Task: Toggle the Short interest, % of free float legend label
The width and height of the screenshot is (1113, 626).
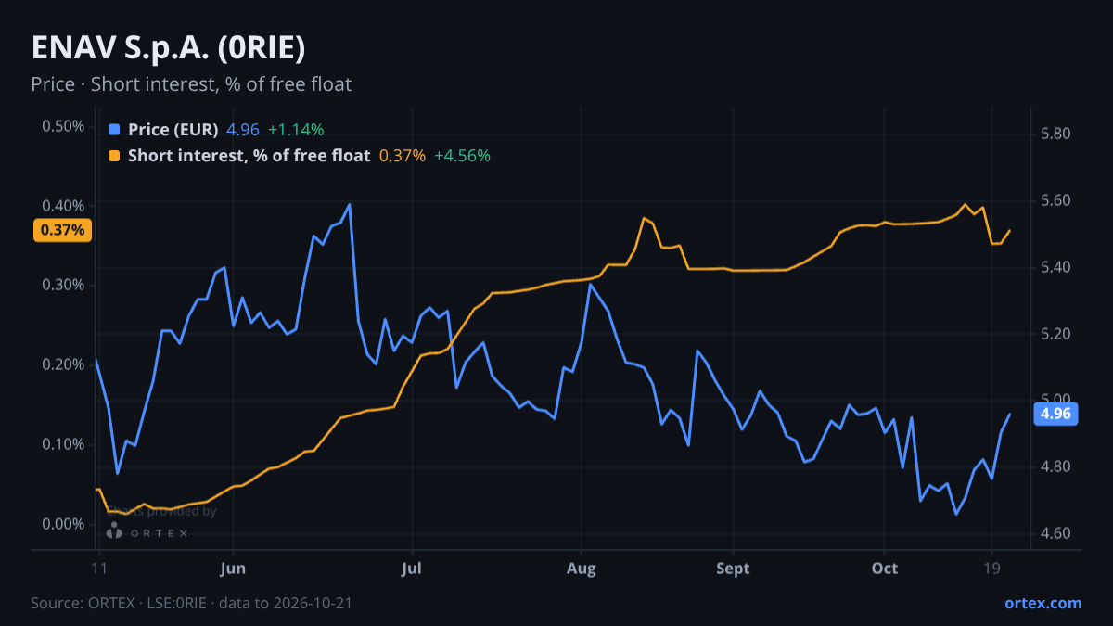Action: 249,156
